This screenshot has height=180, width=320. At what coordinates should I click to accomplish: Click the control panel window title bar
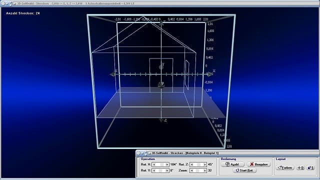(227, 153)
